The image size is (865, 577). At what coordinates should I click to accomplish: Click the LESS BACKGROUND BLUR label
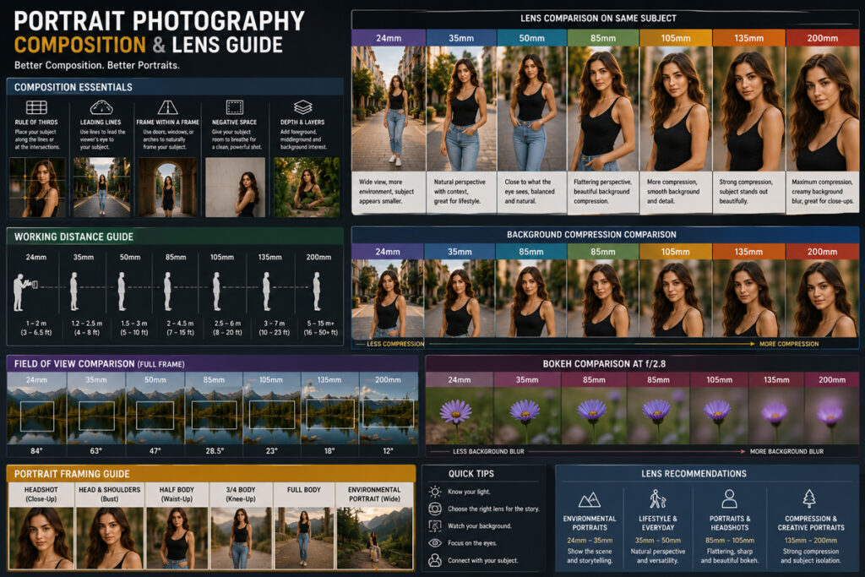click(488, 451)
